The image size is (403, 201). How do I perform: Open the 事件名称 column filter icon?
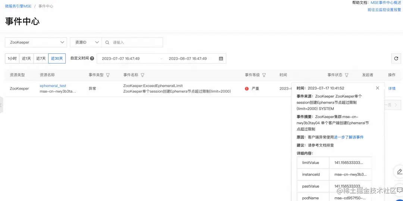(143, 75)
